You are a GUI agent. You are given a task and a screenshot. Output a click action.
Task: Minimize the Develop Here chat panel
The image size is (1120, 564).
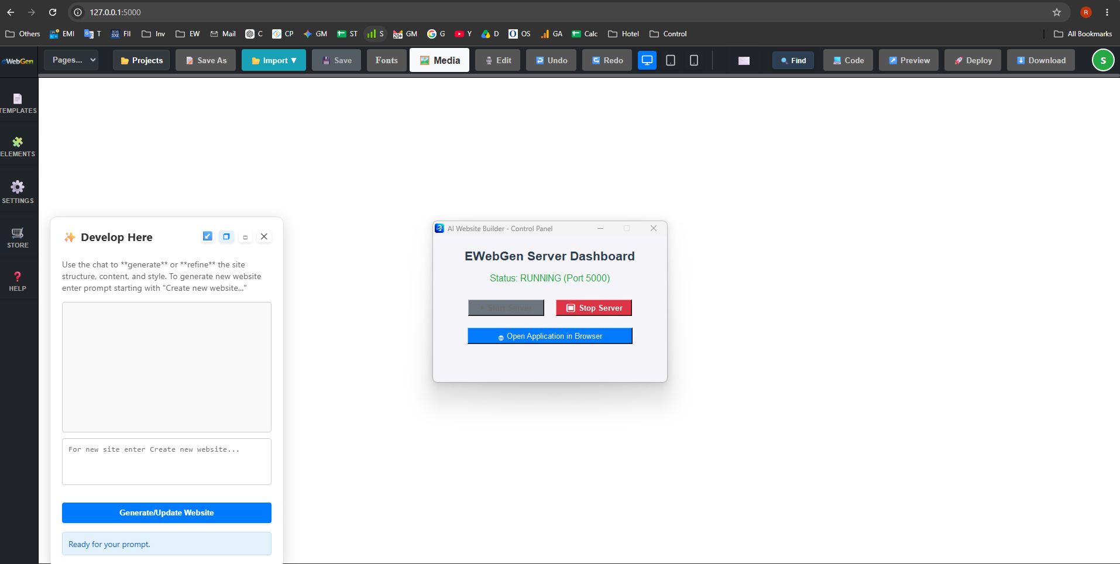[245, 237]
